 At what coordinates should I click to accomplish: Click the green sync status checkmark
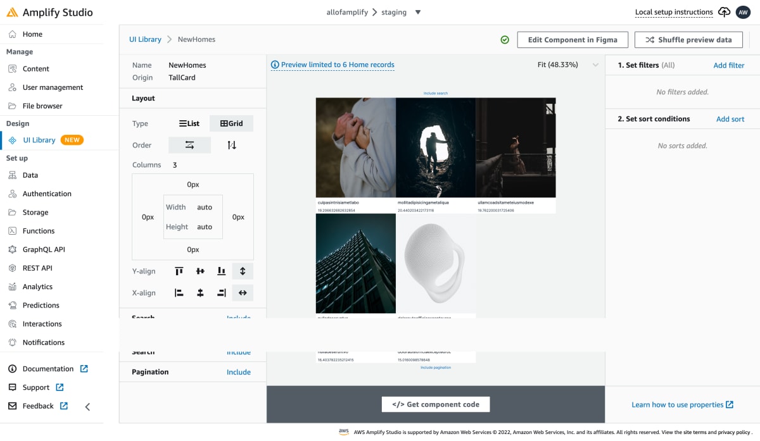tap(505, 39)
